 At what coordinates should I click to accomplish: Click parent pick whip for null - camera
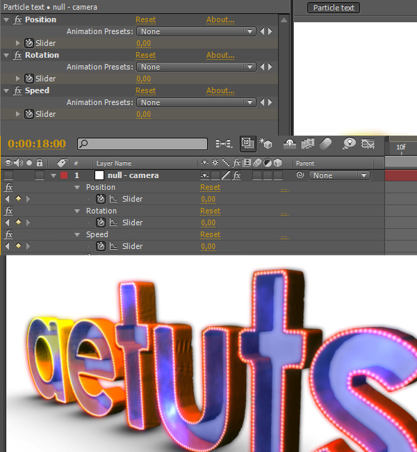300,175
